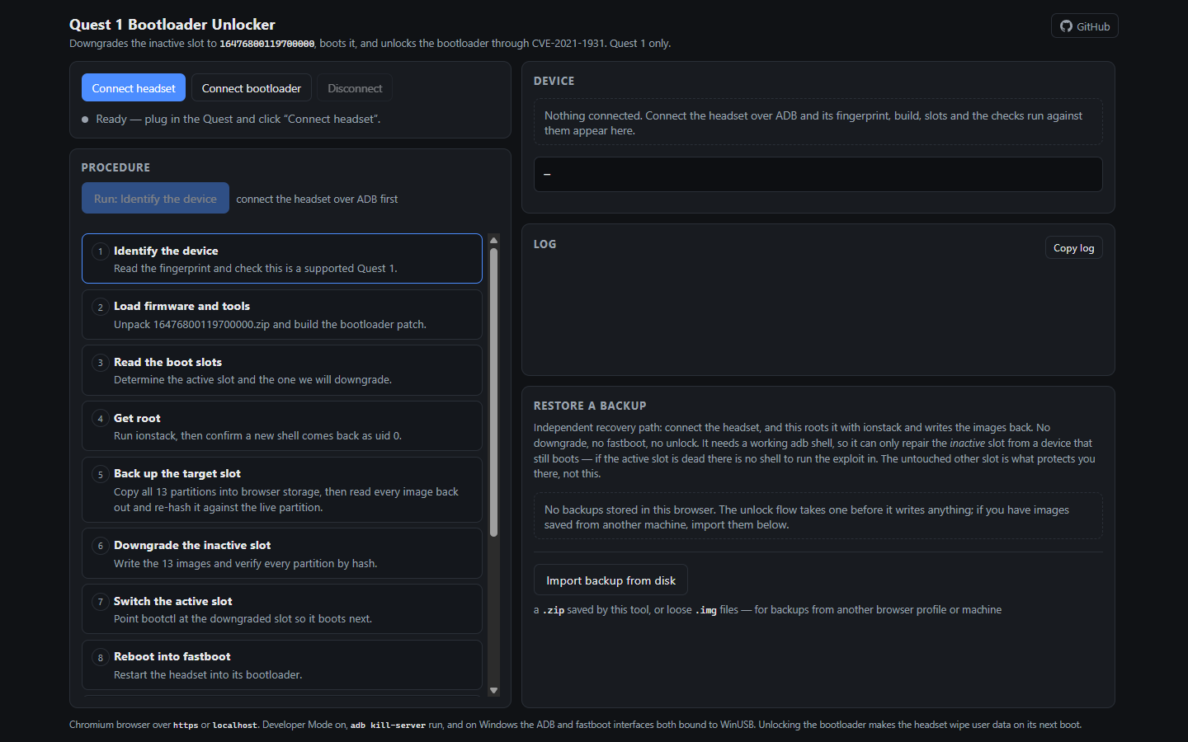1188x742 pixels.
Task: Click the procedure list scrollbar thumb
Action: coord(494,392)
